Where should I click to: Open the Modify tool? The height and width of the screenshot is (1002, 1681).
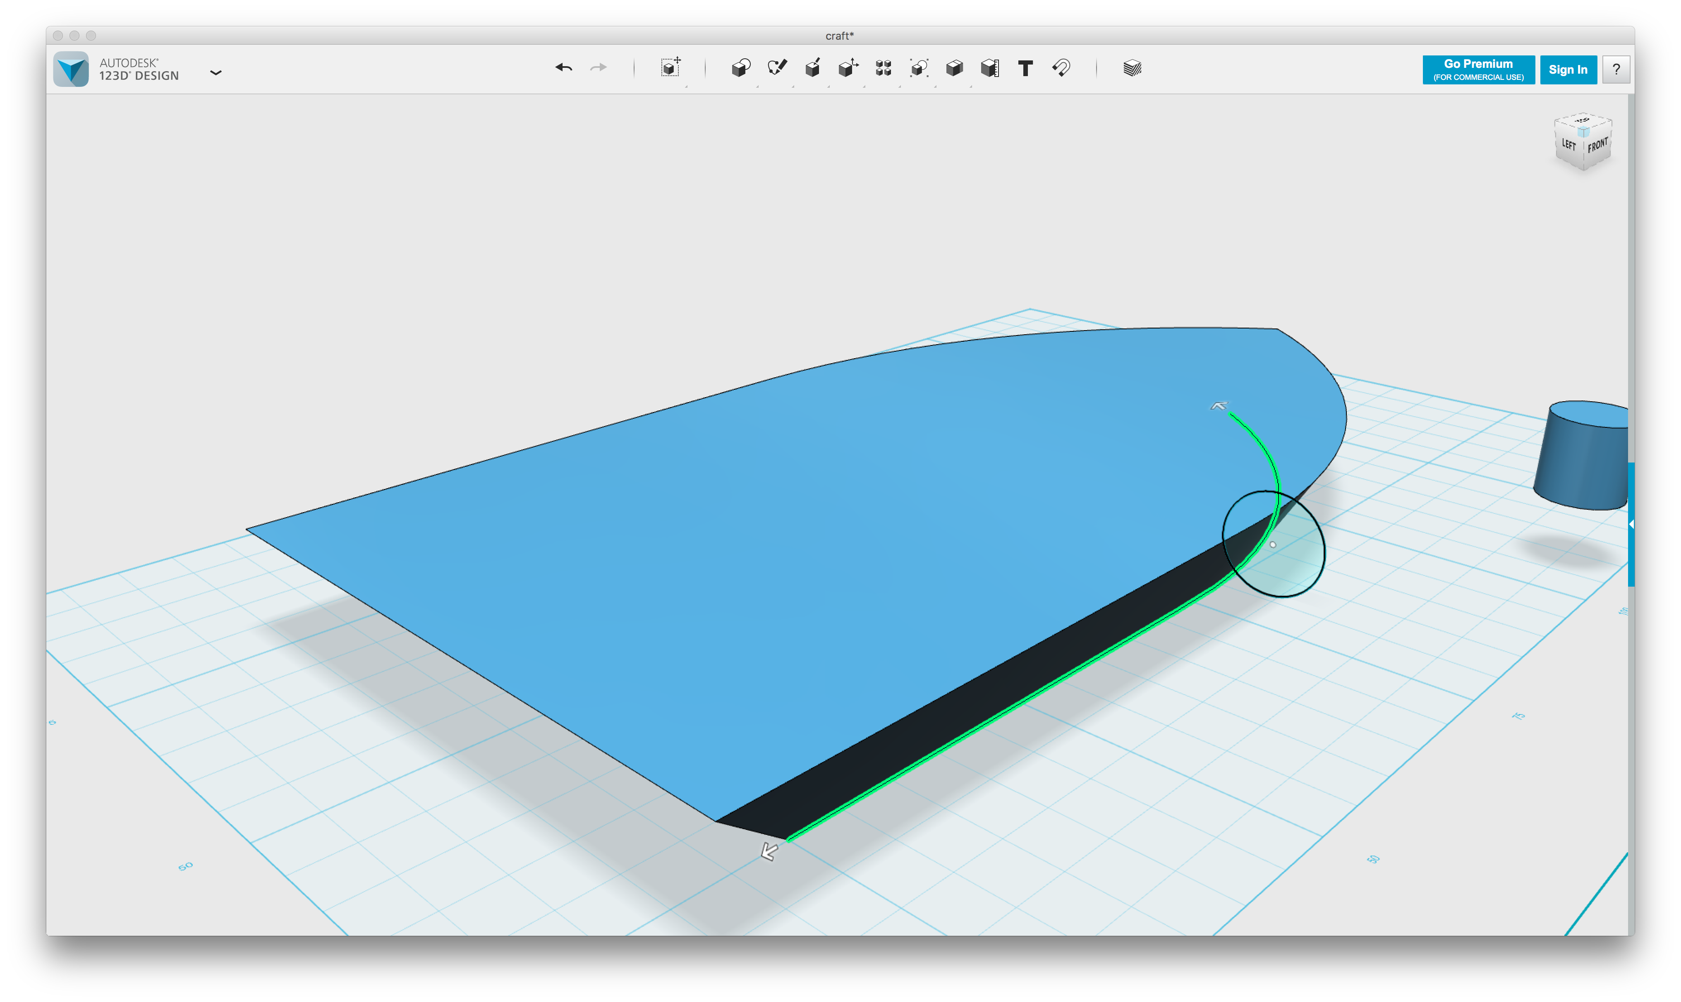click(x=848, y=67)
